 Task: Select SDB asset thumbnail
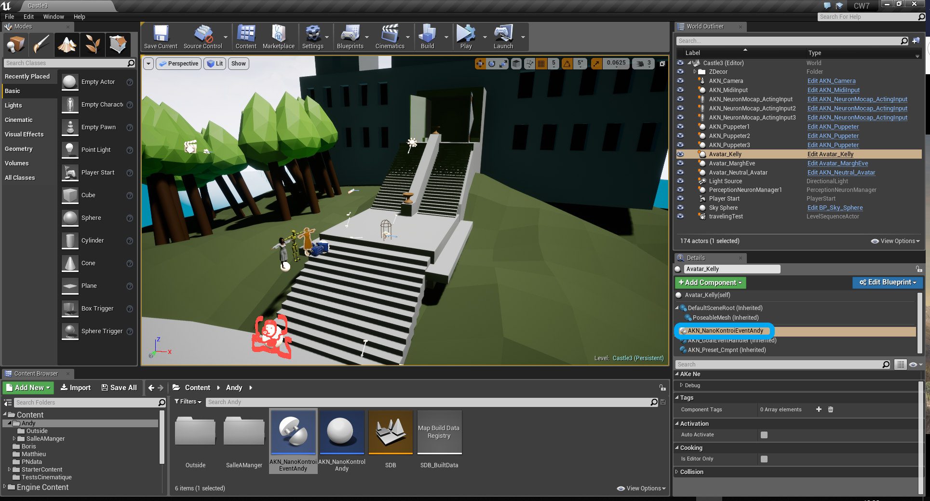(391, 432)
